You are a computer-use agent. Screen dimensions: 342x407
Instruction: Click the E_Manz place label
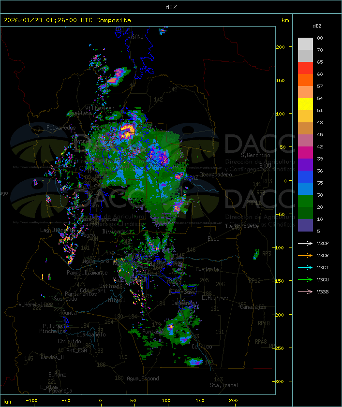(57, 375)
